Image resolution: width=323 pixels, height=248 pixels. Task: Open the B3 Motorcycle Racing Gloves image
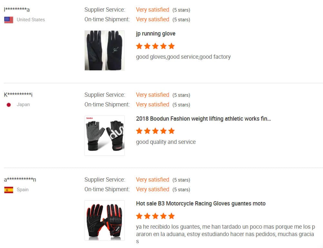point(105,220)
